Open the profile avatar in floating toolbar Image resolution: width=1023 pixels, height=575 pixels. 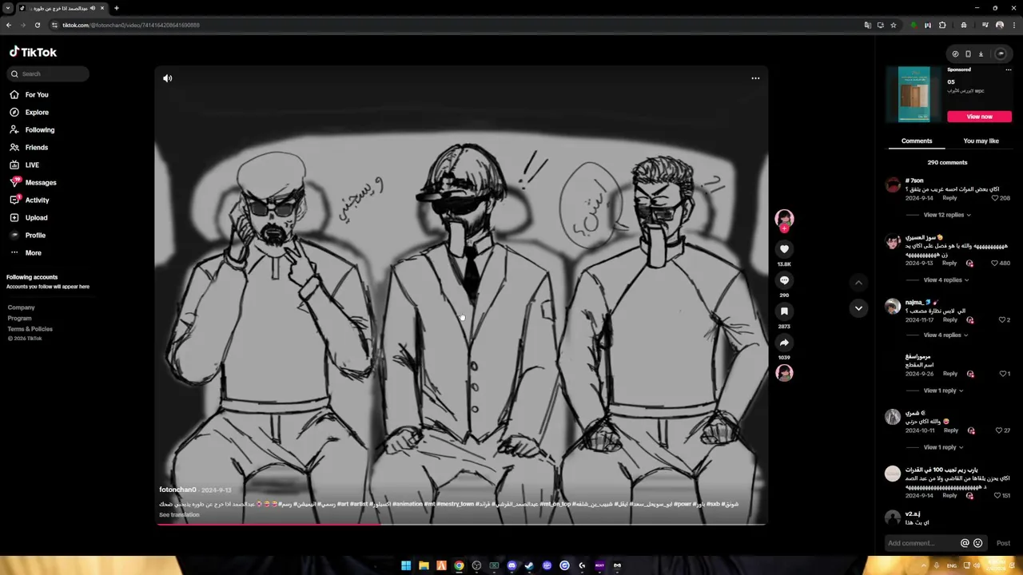[1001, 54]
